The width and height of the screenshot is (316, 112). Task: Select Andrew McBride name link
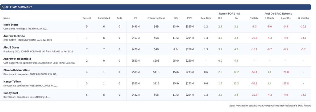pos(14,36)
